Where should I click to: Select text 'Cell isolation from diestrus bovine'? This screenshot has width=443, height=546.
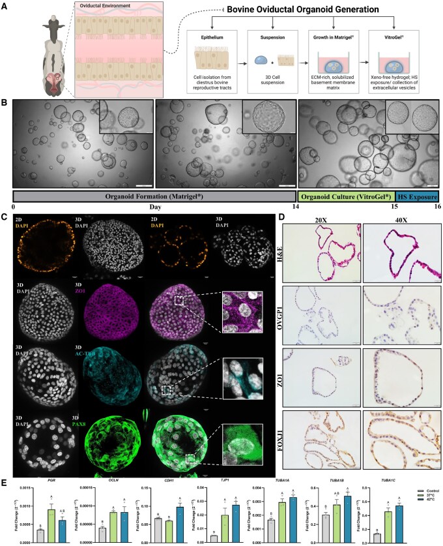coord(212,80)
